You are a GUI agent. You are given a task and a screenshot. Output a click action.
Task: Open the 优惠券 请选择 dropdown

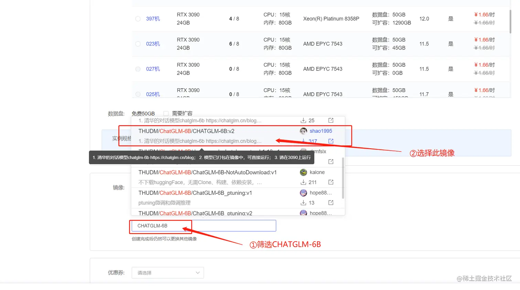168,273
